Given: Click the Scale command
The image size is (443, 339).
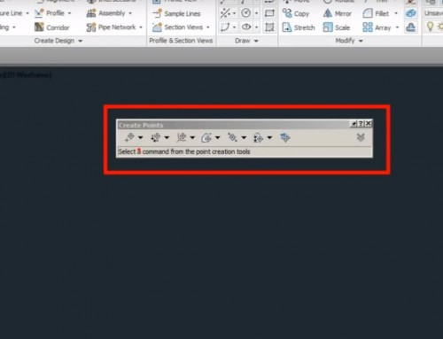Looking at the screenshot, I should click(337, 27).
